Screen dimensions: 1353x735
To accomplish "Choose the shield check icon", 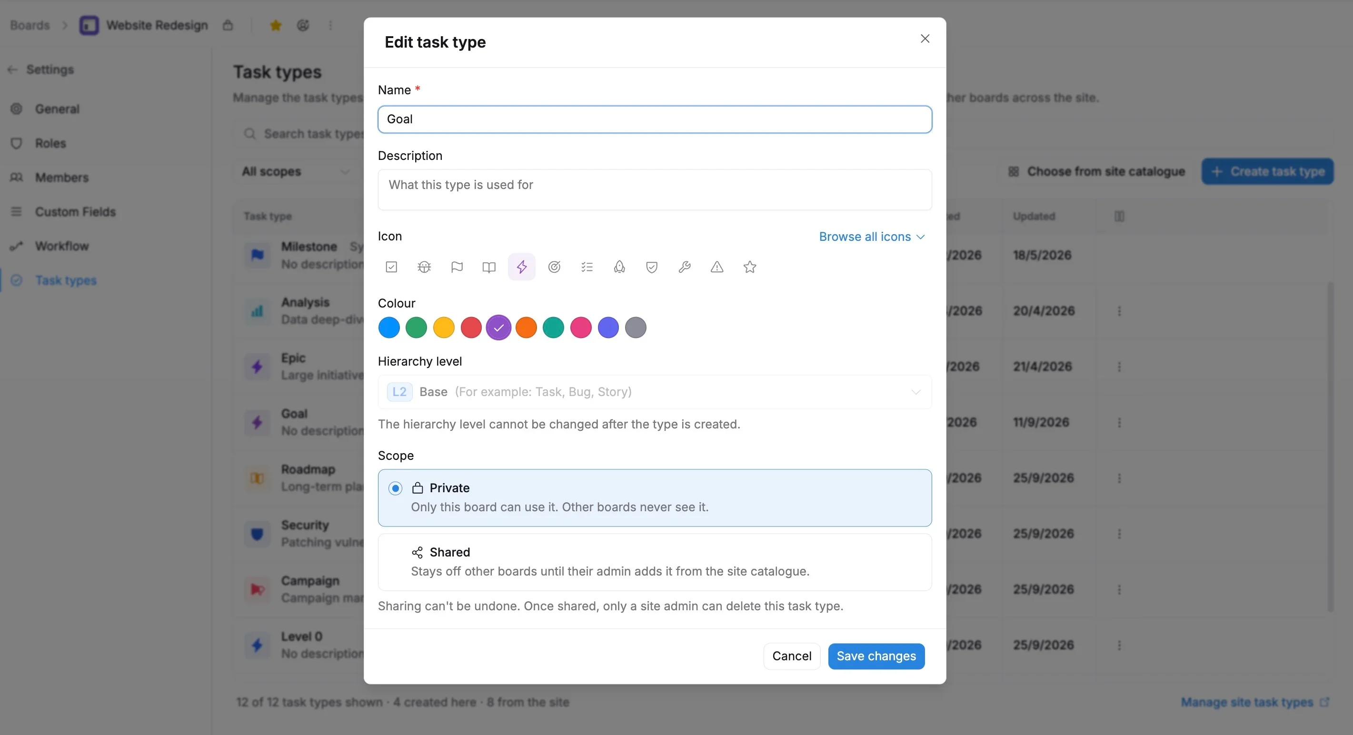I will [652, 267].
